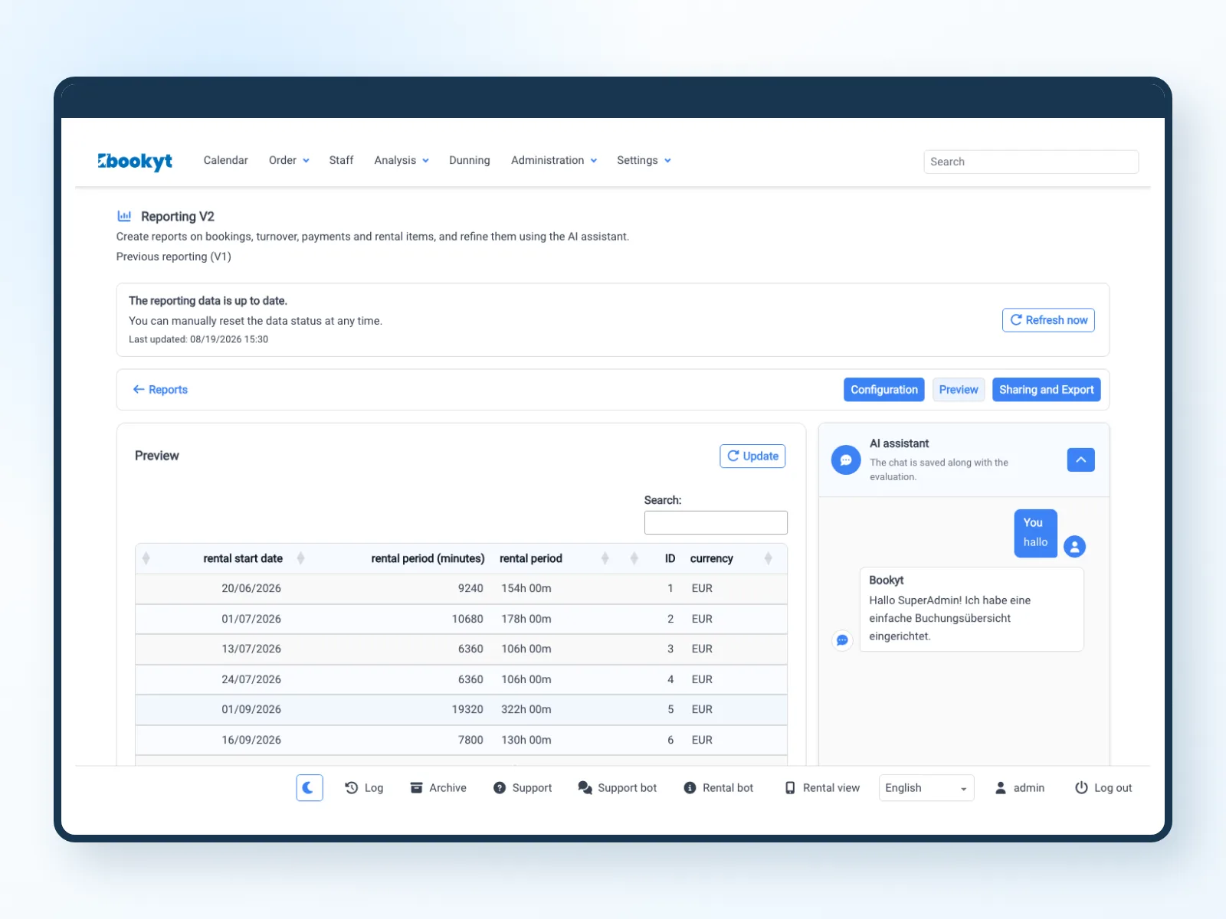Open the Archive from footer
This screenshot has width=1226, height=919.
click(438, 787)
